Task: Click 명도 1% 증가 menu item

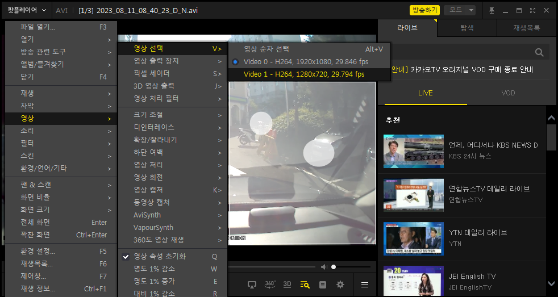Action: tap(173, 281)
